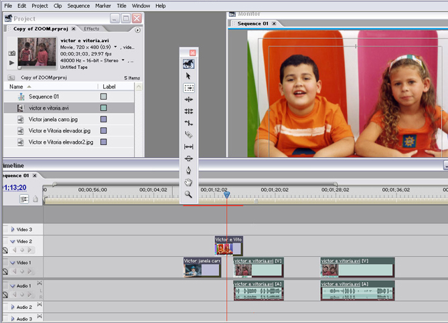Select the Track Select tool

pyautogui.click(x=189, y=88)
